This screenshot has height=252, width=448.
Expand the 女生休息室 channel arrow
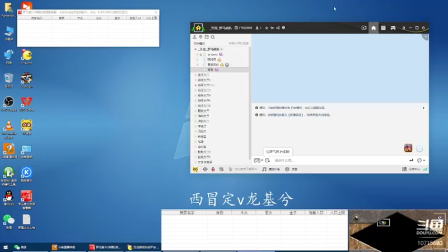pyautogui.click(x=195, y=162)
